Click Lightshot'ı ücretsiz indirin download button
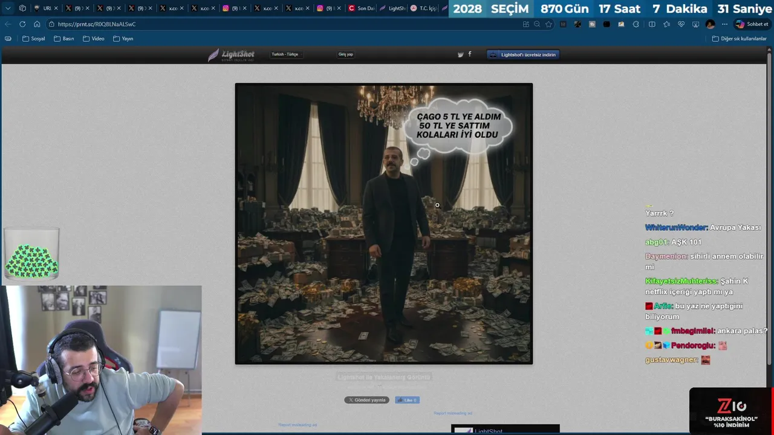The height and width of the screenshot is (435, 774). click(x=523, y=54)
